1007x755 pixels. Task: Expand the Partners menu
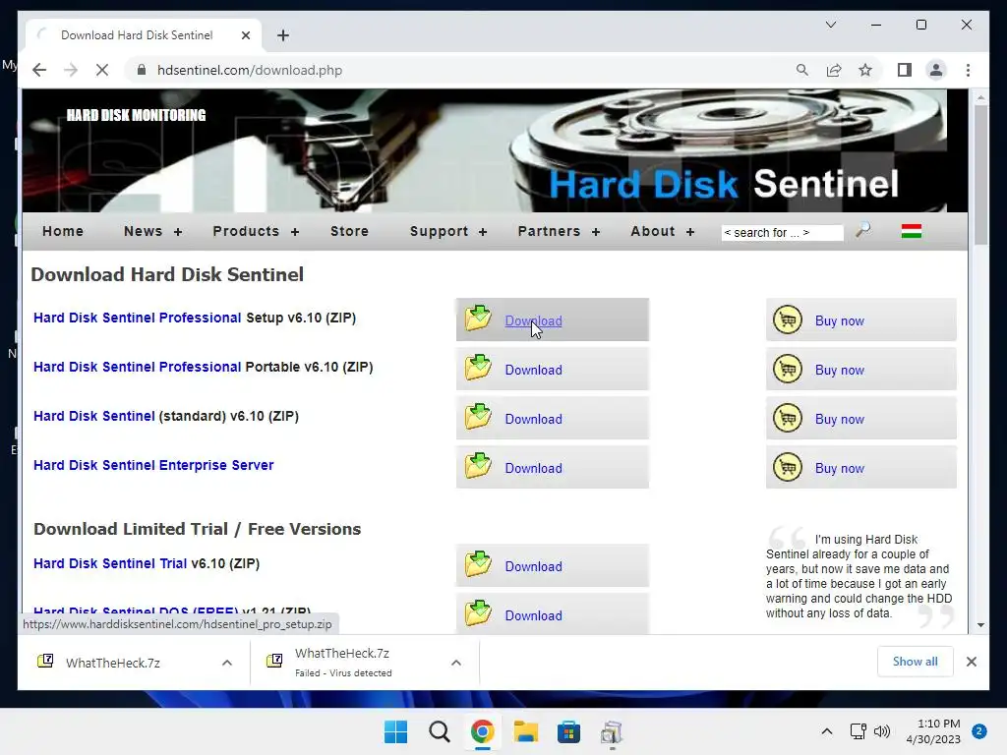tap(559, 231)
